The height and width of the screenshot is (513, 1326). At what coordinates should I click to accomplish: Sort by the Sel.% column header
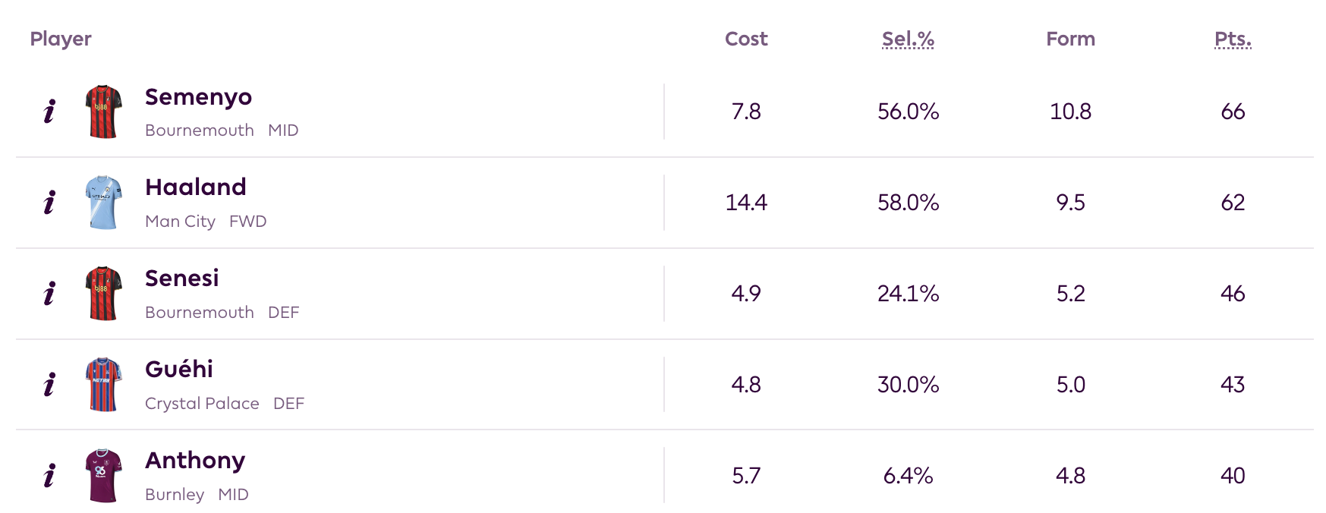(908, 39)
